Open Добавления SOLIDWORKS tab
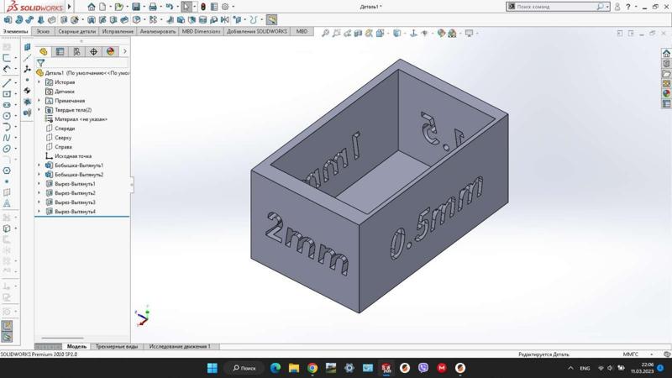 click(257, 31)
